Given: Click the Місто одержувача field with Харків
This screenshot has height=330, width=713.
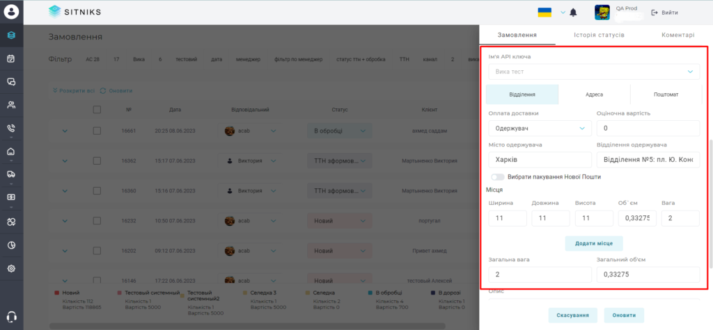Looking at the screenshot, I should point(540,160).
